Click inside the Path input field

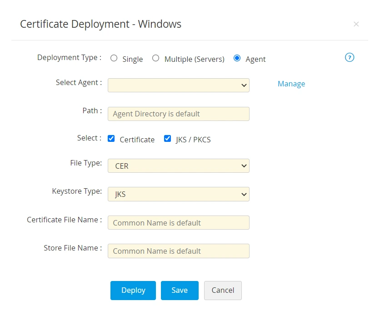tap(178, 114)
